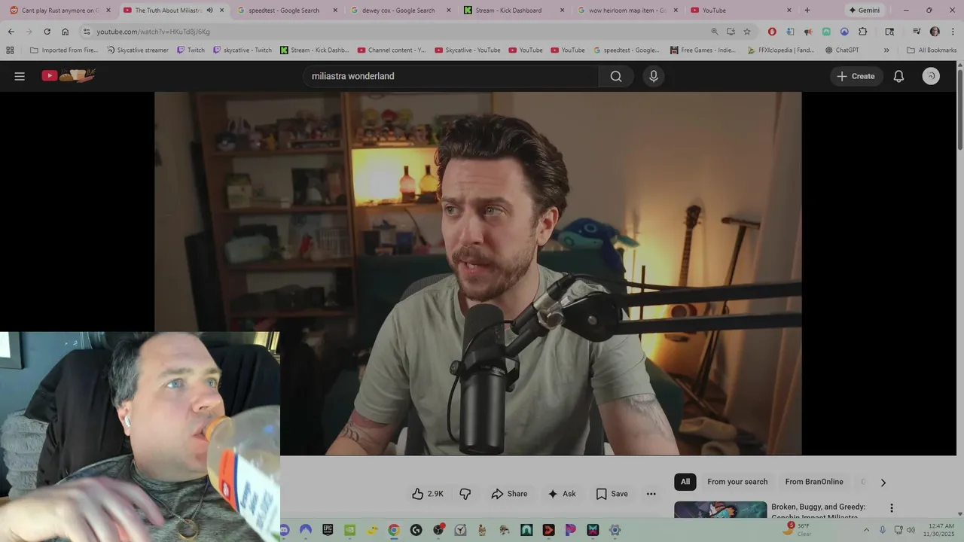Image resolution: width=964 pixels, height=542 pixels.
Task: Open the red Opera-style extension icon
Action: point(772,32)
